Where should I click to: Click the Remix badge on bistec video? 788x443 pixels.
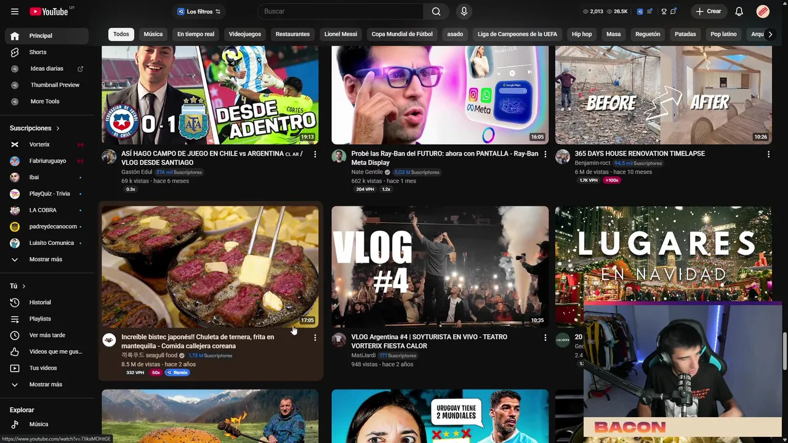click(177, 372)
